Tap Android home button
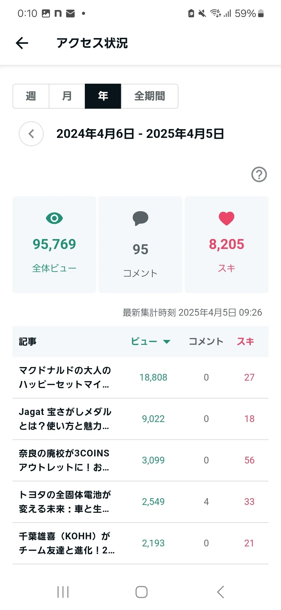 [141, 592]
